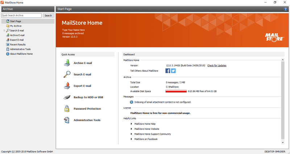Viewport: 290px width, 154px height.
Task: Click the '610.86 MB free of 64.01 GB' text
Action: (x=202, y=91)
